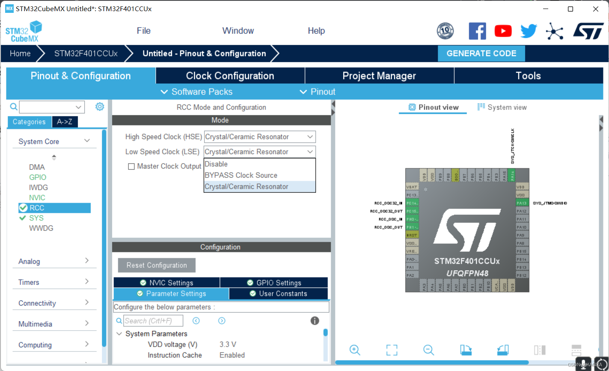
Task: Select the VBAT pin on the chip
Action: click(x=412, y=187)
